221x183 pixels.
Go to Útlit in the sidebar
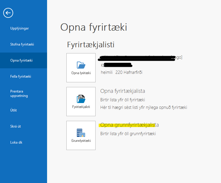[x=14, y=110]
